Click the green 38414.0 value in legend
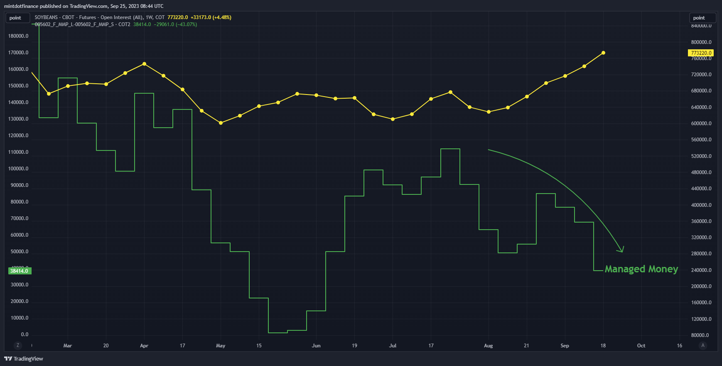Image resolution: width=722 pixels, height=366 pixels. pos(142,24)
